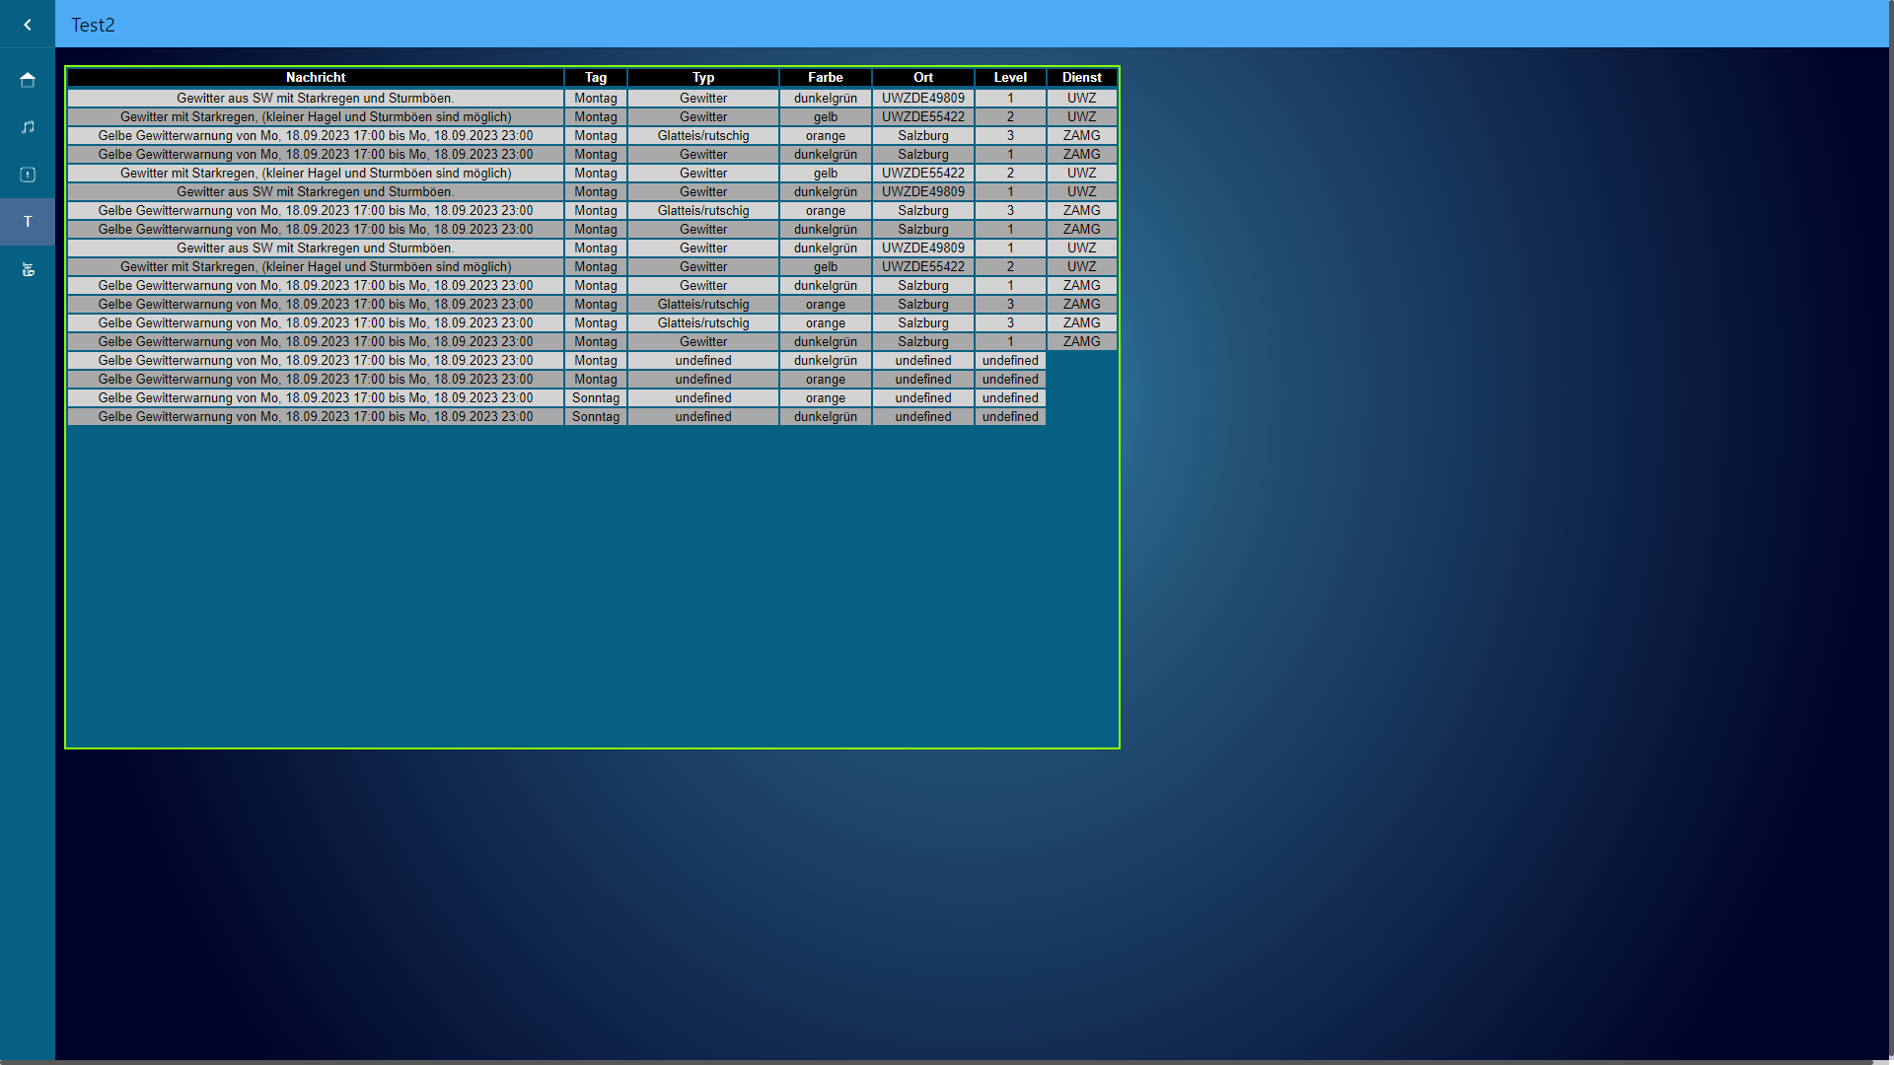Screen dimensions: 1894x1065
Task: Click the first Glatteis/rutschig cell
Action: pos(703,136)
